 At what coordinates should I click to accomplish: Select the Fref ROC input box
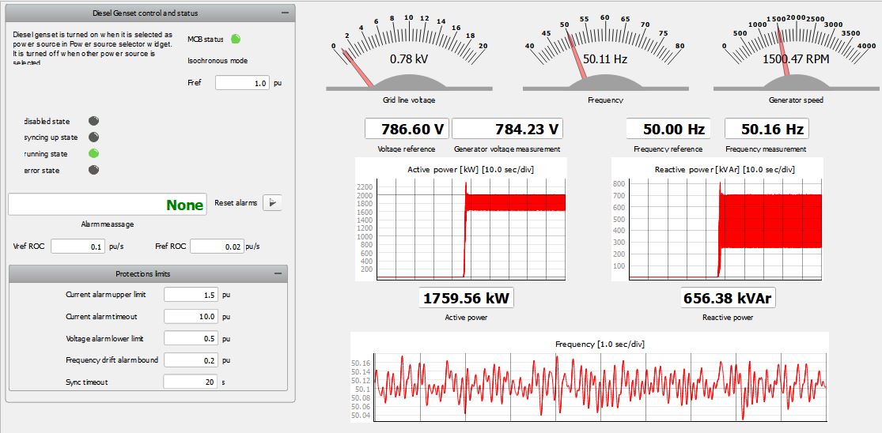click(216, 247)
